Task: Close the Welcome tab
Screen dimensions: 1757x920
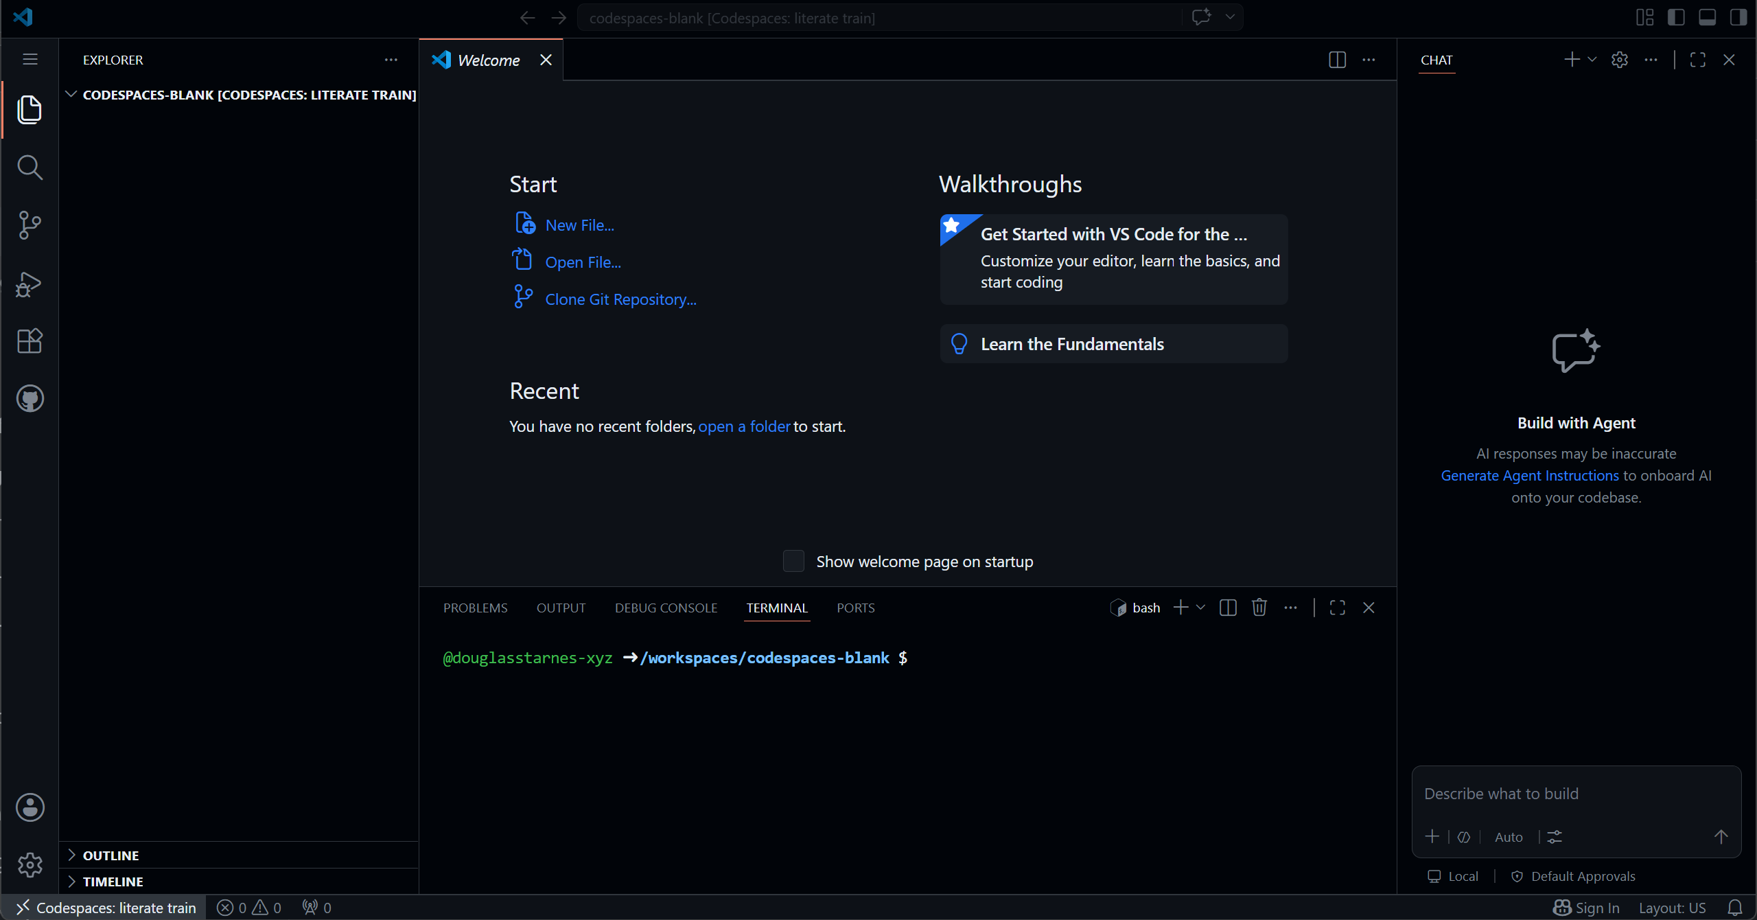Action: point(546,60)
